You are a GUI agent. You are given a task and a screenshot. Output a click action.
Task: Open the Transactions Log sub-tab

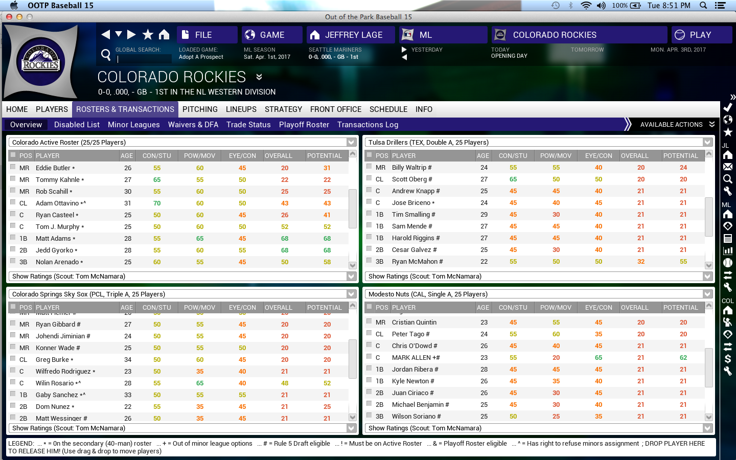pos(367,125)
